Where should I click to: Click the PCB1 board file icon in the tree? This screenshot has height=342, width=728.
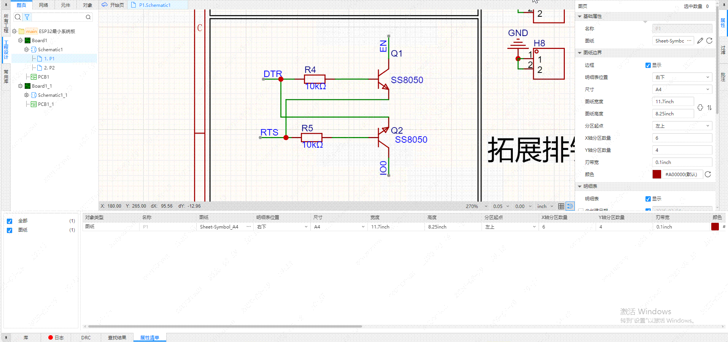(33, 77)
